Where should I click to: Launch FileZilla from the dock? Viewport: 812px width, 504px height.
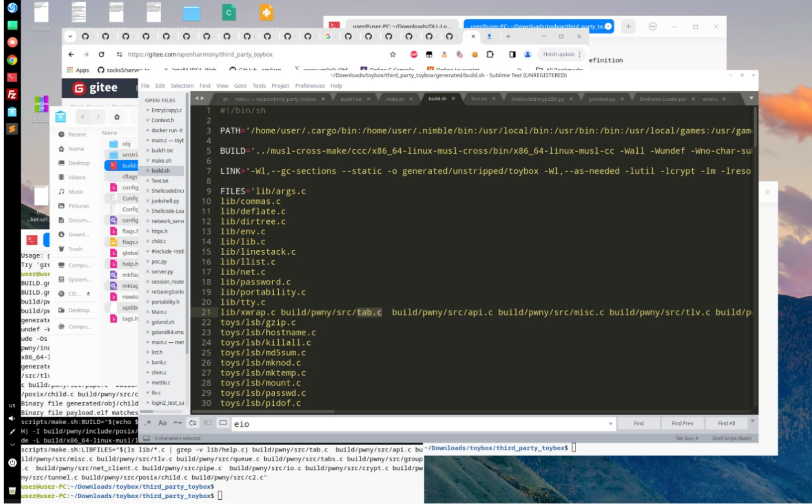(x=12, y=94)
